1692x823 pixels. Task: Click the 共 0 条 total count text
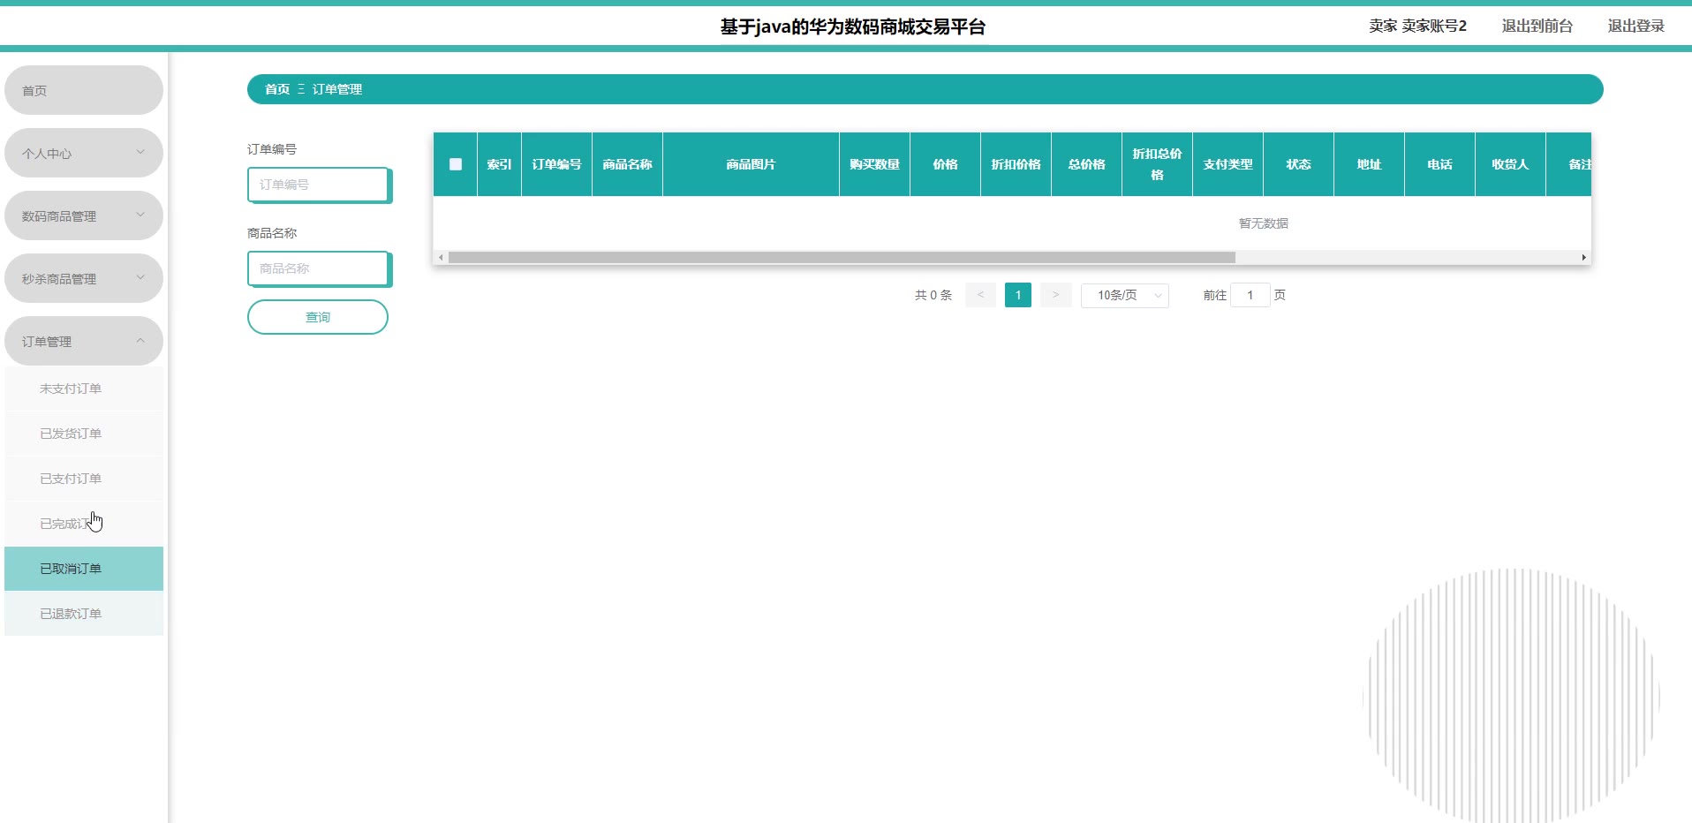point(933,295)
